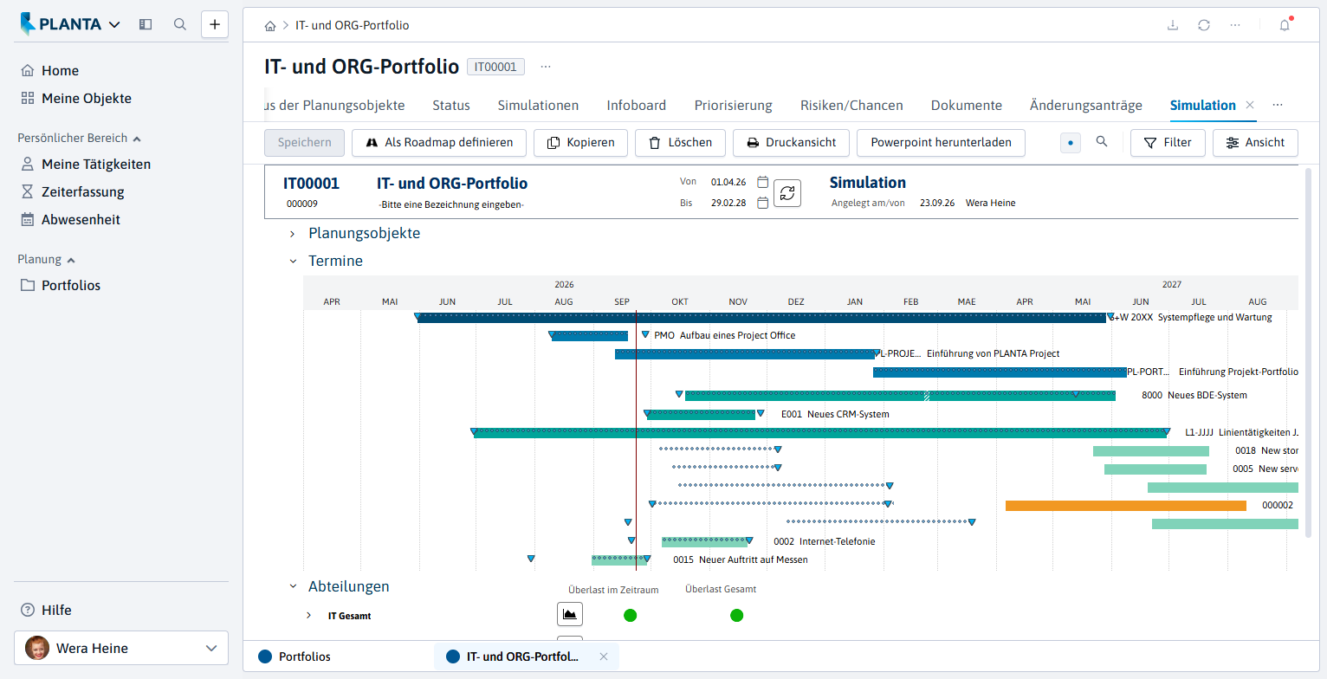Switch to the Infoboard tab
1327x679 pixels.
click(x=637, y=106)
